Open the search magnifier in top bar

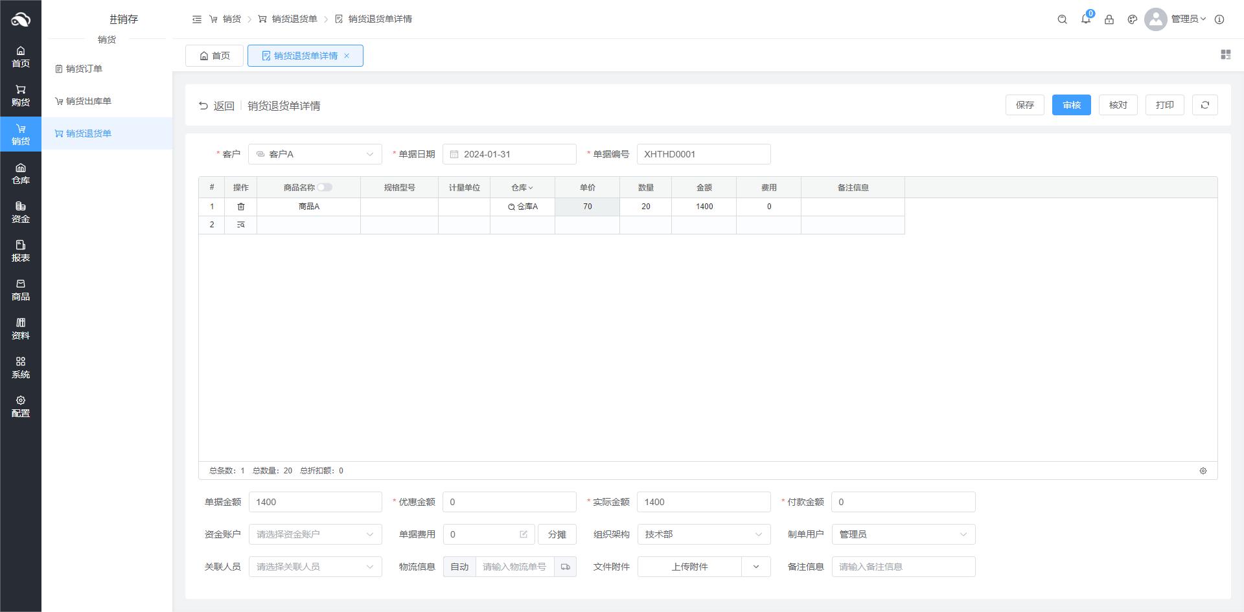tap(1062, 19)
